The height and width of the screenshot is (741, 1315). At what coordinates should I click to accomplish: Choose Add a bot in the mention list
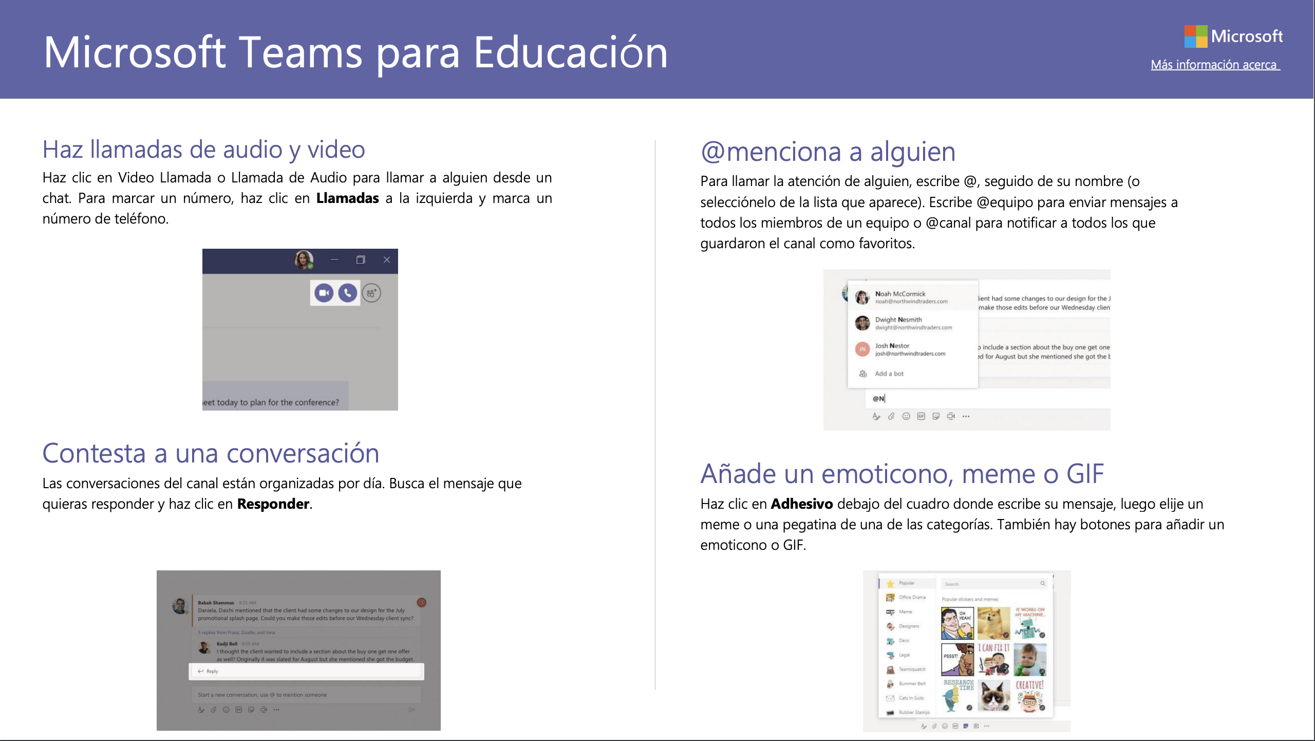889,374
